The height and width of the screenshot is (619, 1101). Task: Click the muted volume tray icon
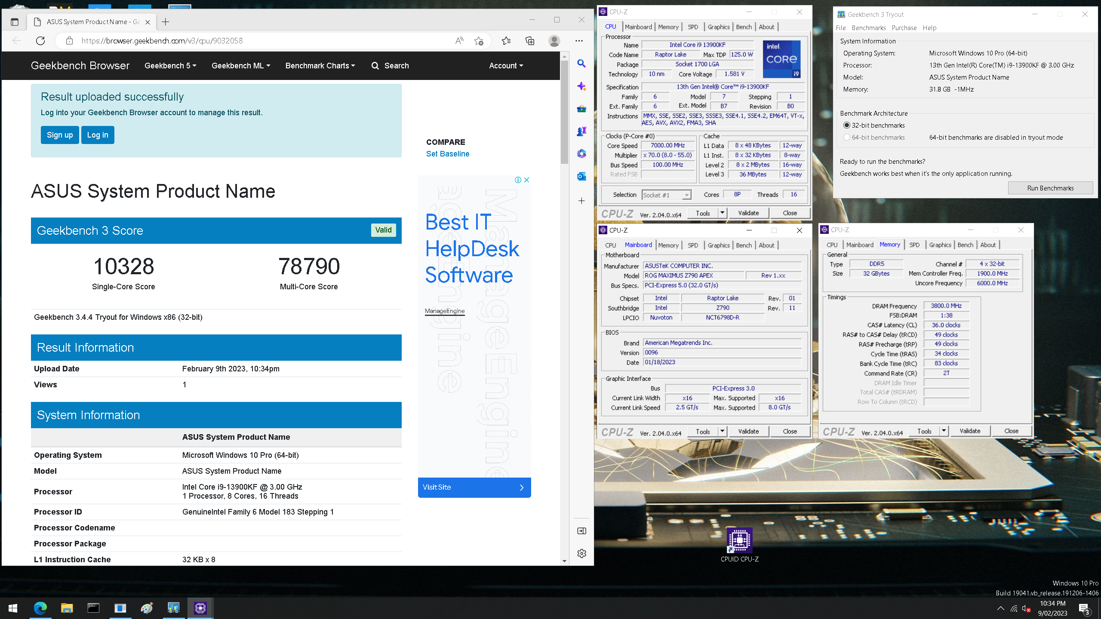(1026, 608)
